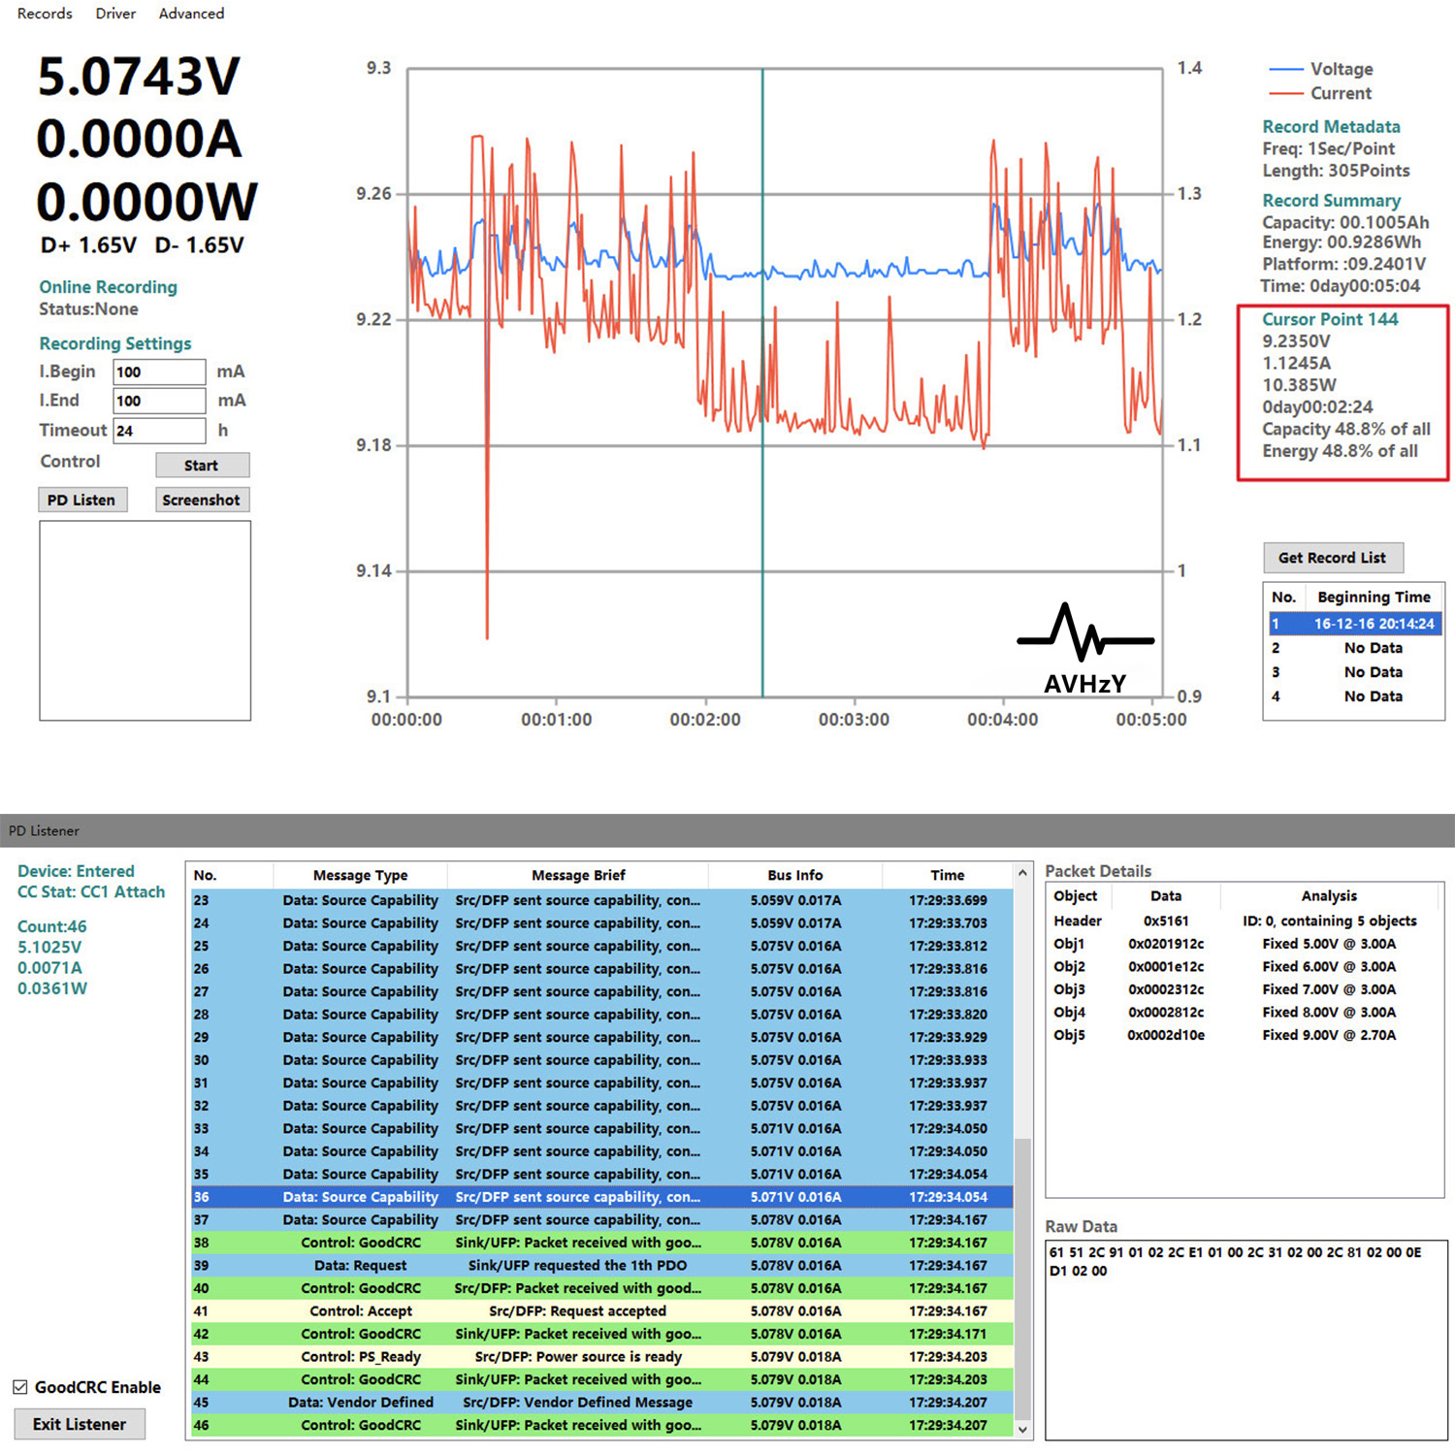Viewport: 1455px width, 1455px height.
Task: Select Control: Accept message row 41
Action: point(601,1311)
